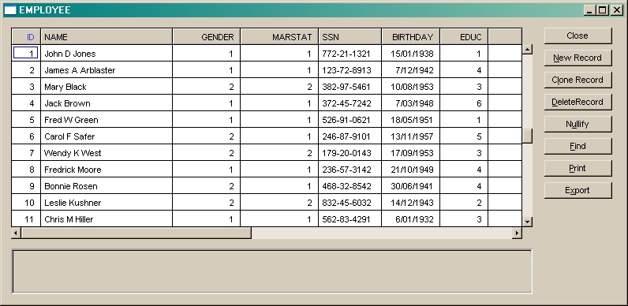Viewport: 628px width, 306px height.
Task: Select the name cell Carol F Safer
Action: click(107, 136)
